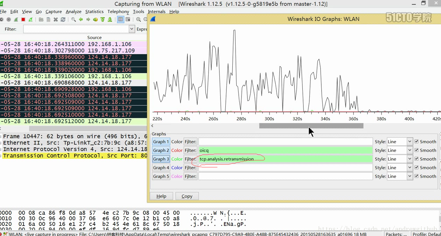The image size is (441, 236).
Task: Click Filter: button for Graph 4
Action: click(190, 168)
